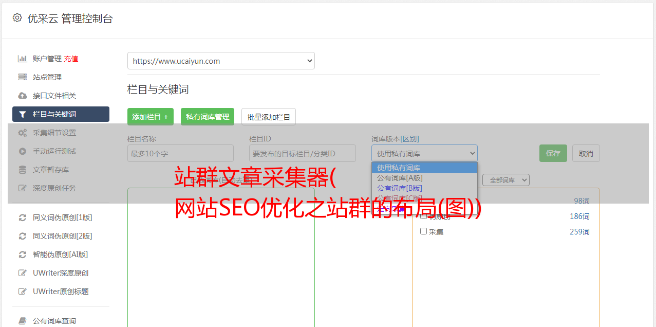Click the green 添加栏目 + button
The height and width of the screenshot is (327, 656).
(x=151, y=117)
